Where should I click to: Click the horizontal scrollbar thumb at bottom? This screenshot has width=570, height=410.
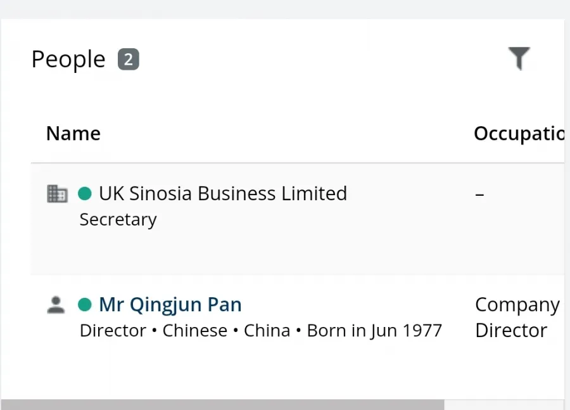pyautogui.click(x=222, y=404)
